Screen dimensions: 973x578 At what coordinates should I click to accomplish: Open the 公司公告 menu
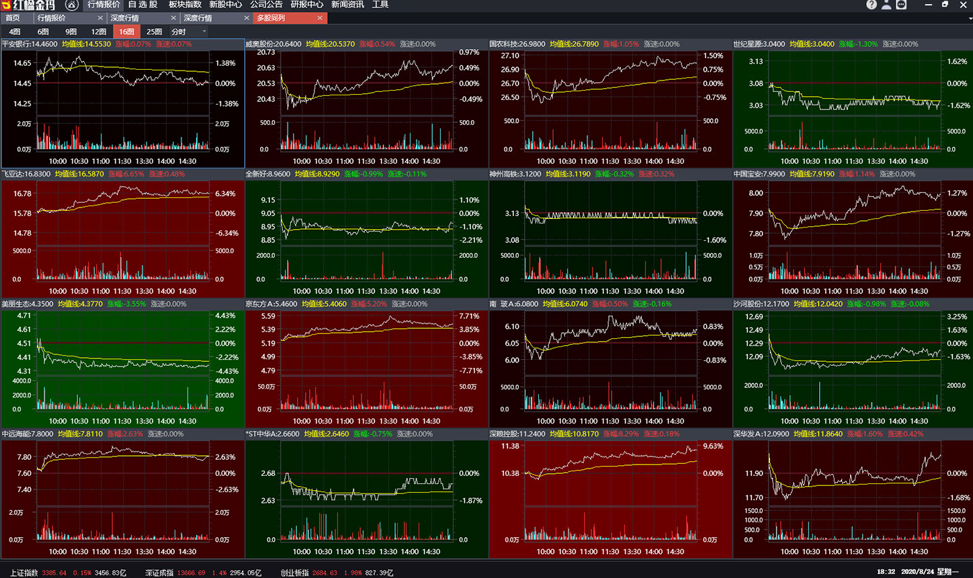266,5
